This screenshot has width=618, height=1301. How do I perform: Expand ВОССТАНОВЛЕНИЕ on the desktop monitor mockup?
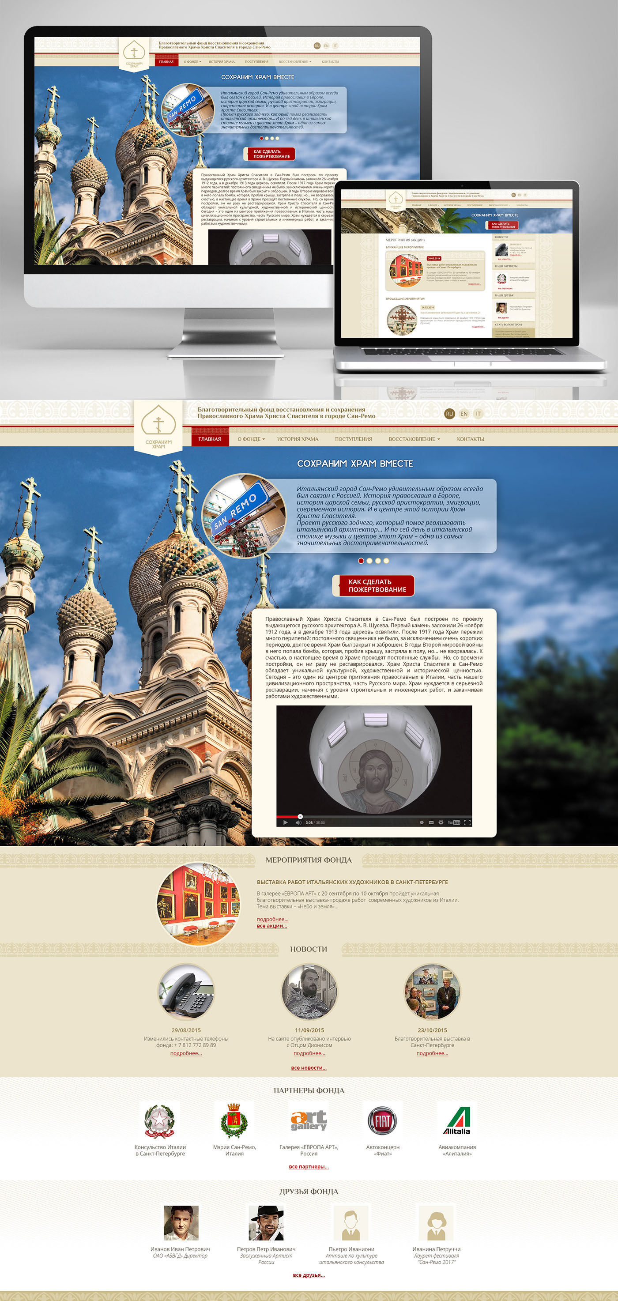(x=295, y=62)
